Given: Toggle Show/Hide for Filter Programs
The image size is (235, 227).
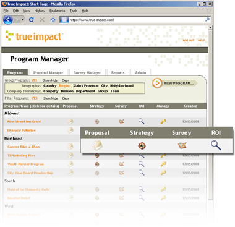Looking at the screenshot, I should (x=50, y=98).
